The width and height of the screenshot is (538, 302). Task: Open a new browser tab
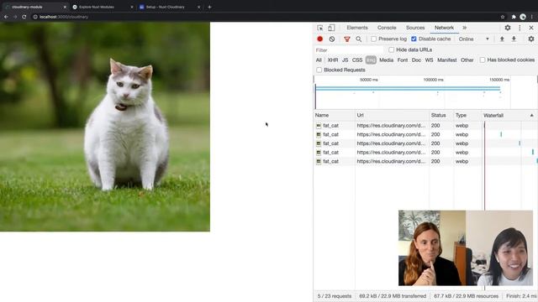(x=209, y=7)
